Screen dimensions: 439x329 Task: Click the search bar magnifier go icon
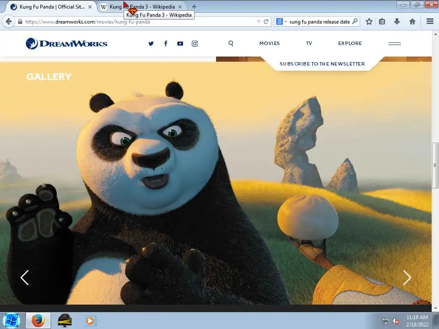click(355, 21)
